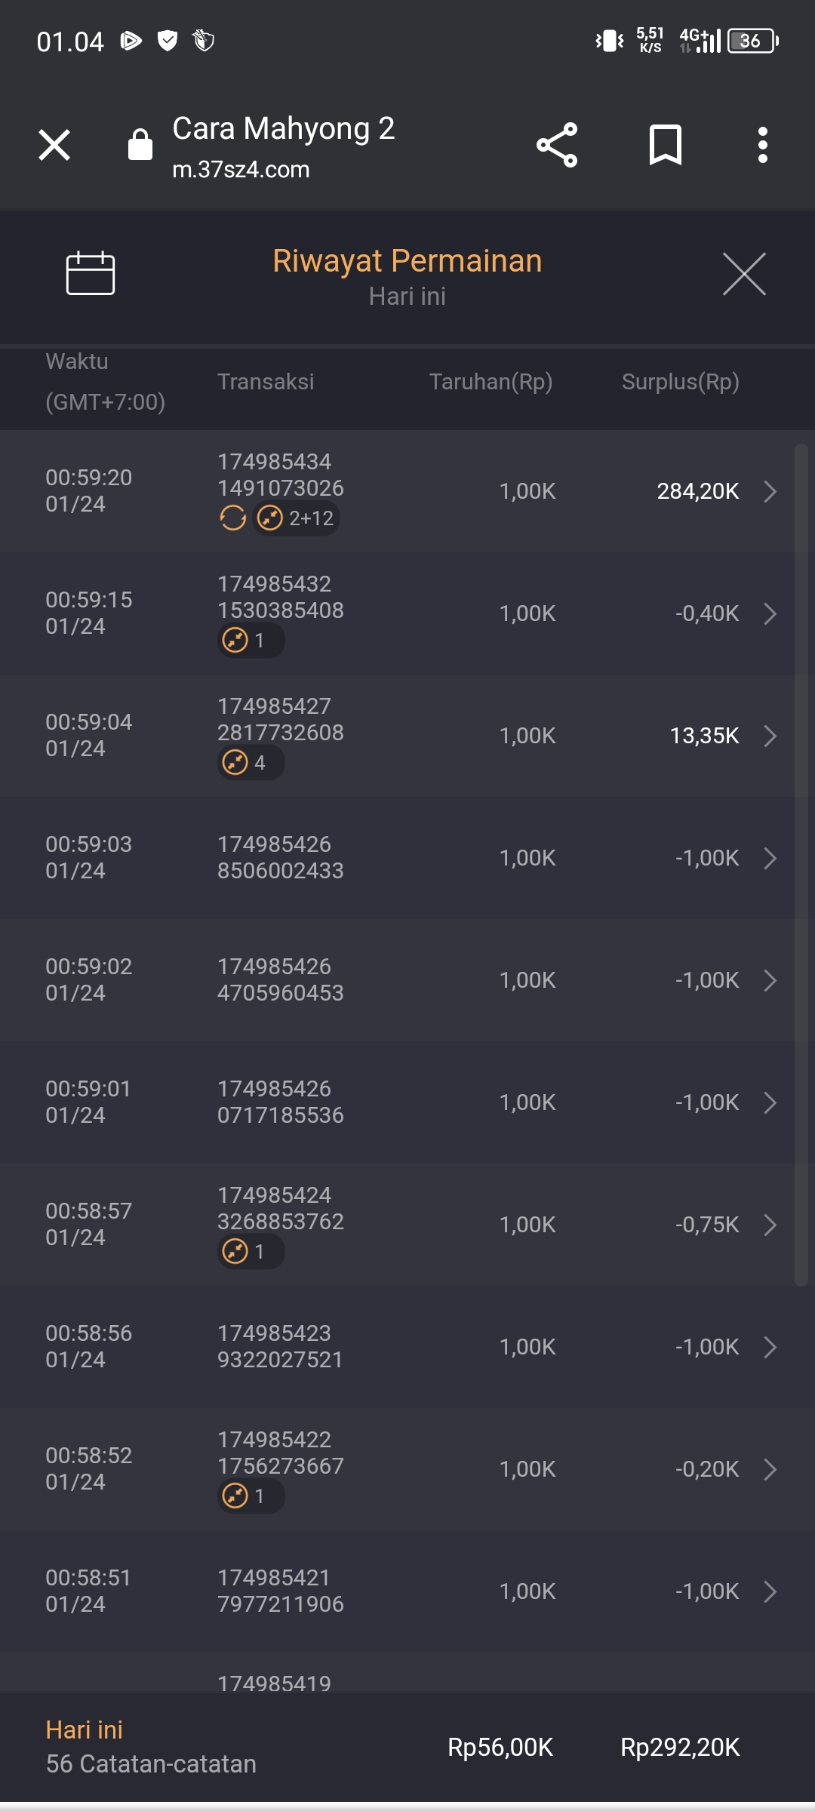Viewport: 815px width, 1811px height.
Task: Expand the 13,35K surplus transaction row
Action: (770, 736)
